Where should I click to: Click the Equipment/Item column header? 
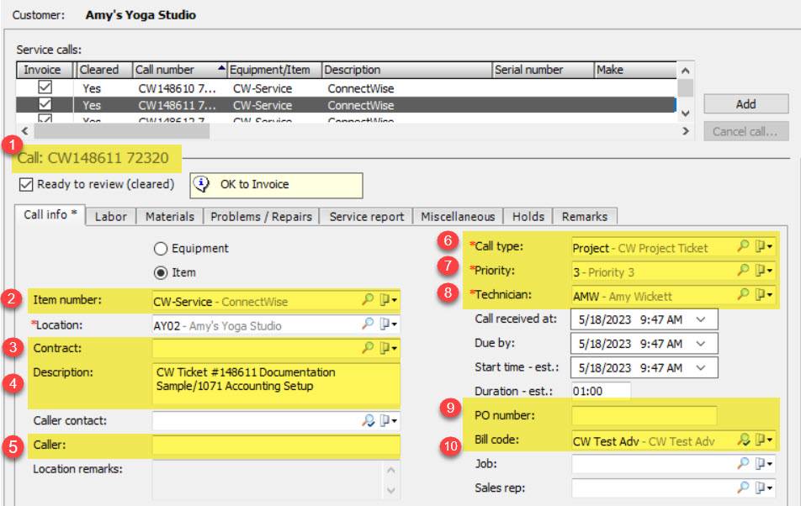(274, 70)
